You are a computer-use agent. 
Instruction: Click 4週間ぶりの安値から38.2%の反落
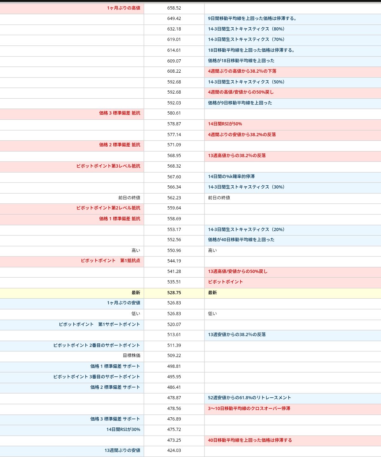242,135
